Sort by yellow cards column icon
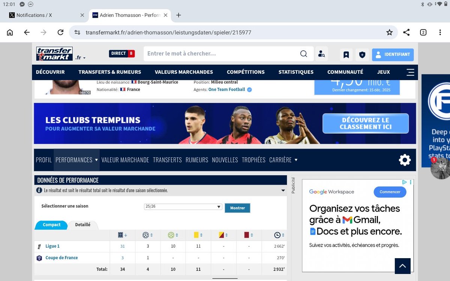450x281 pixels. tap(198, 235)
